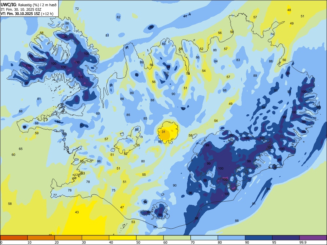327x245 pixels.
Task: Click the '83' humidity value
Action: (238, 60)
